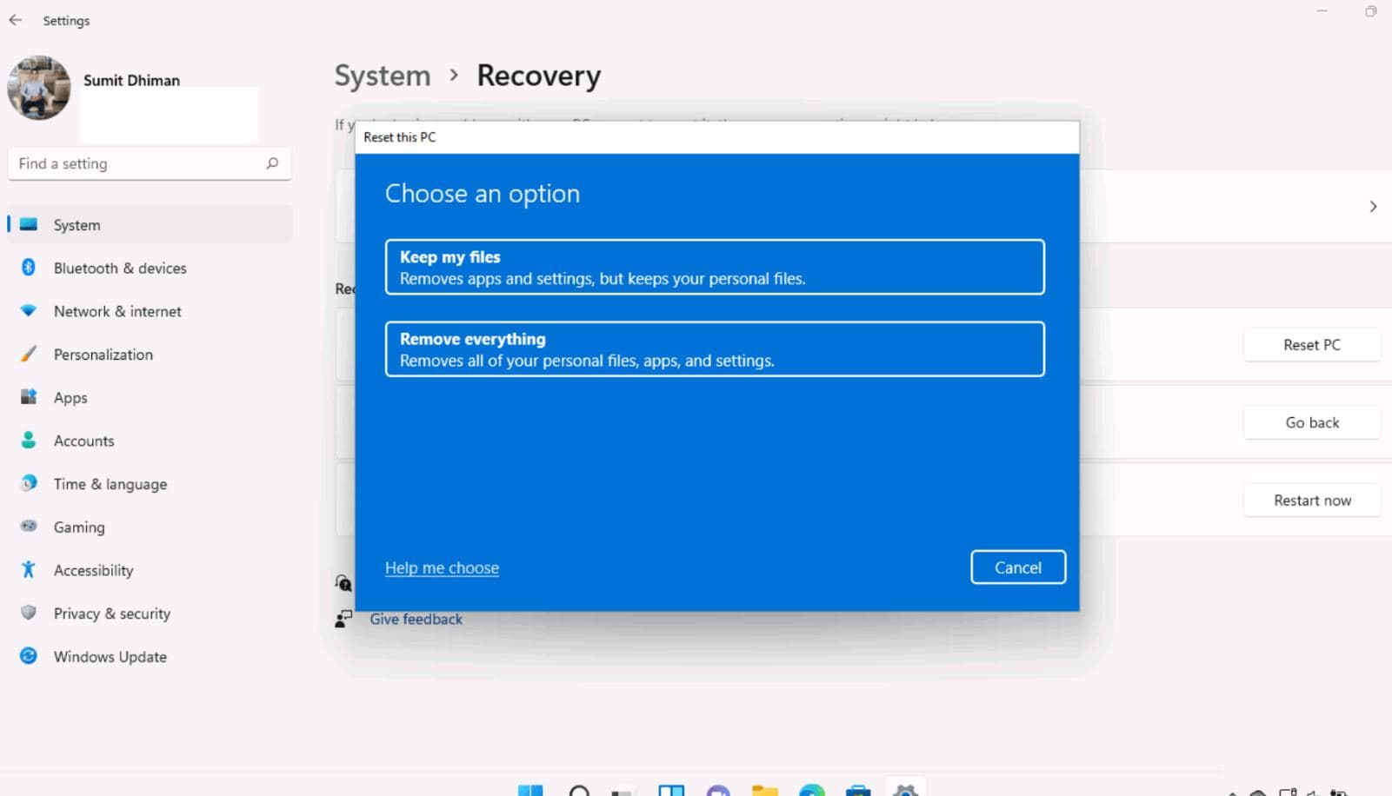Screen dimensions: 1392x796
Task: Click the Give feedback icon
Action: (x=344, y=619)
